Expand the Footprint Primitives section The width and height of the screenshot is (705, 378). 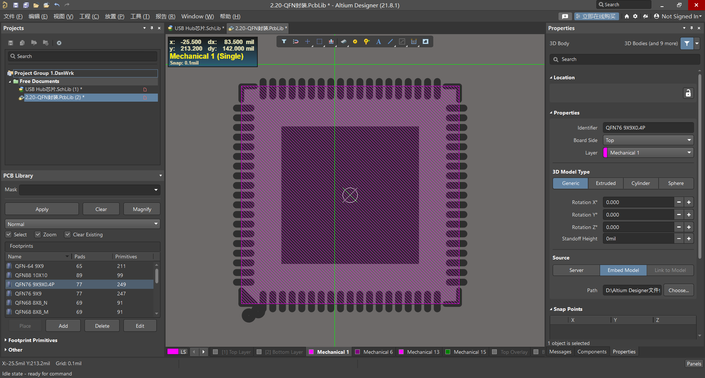[6, 340]
